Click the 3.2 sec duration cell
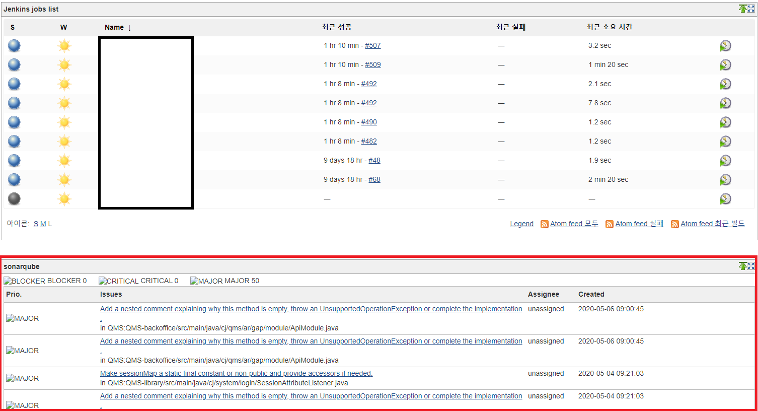758x411 pixels. (599, 45)
